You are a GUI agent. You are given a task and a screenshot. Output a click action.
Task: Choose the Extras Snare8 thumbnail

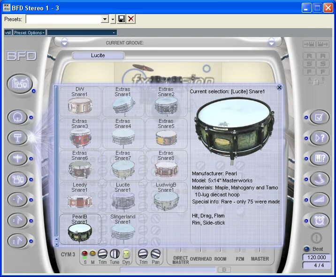click(167, 165)
